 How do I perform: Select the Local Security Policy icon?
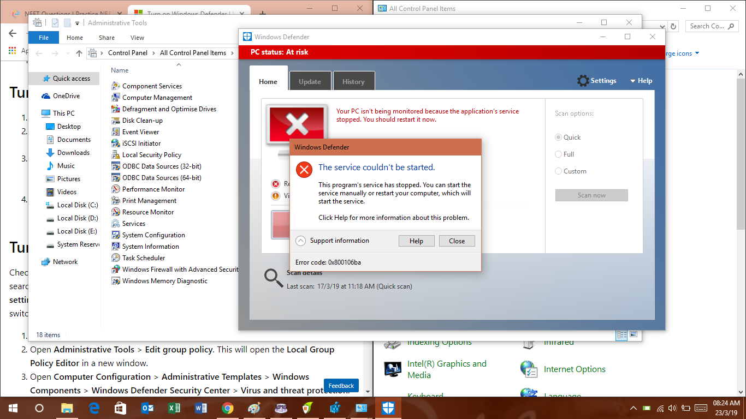[x=116, y=154]
